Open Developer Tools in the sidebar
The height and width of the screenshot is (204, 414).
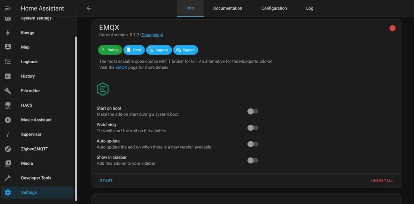[37, 178]
